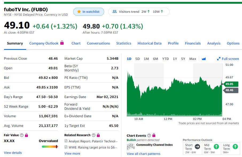The image size is (242, 157).
Task: Click the Mid Term green up arrow
Action: pyautogui.click(x=216, y=147)
